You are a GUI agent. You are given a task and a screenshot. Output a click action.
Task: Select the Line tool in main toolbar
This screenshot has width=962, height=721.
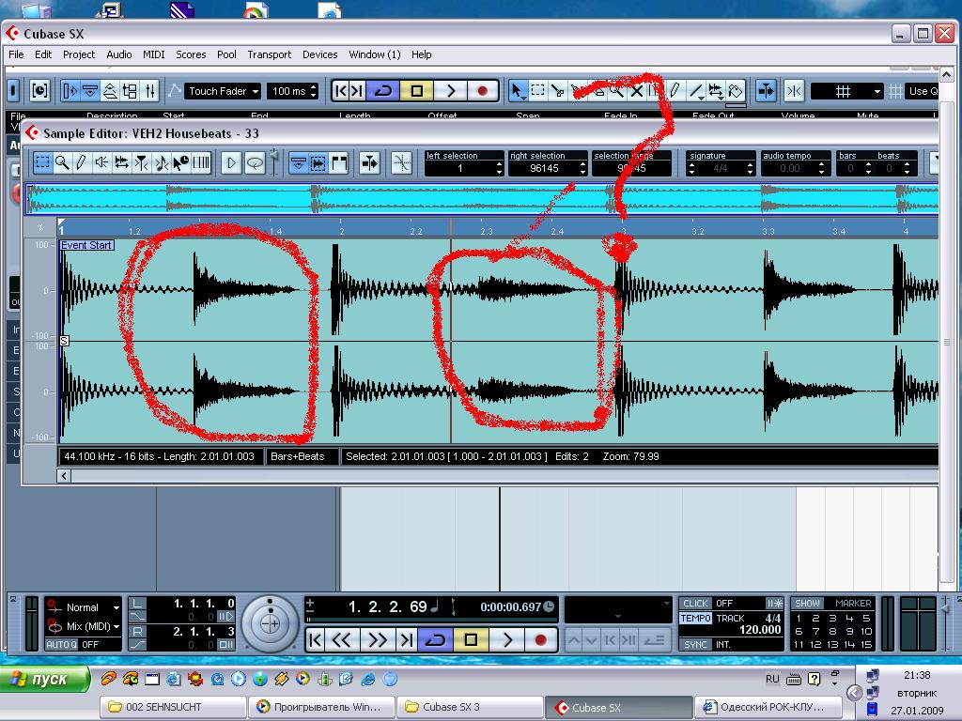click(x=696, y=91)
